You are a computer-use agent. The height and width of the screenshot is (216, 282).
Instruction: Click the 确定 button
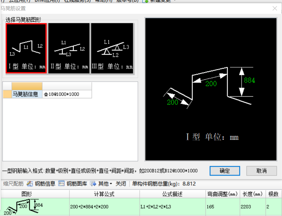click(225, 171)
